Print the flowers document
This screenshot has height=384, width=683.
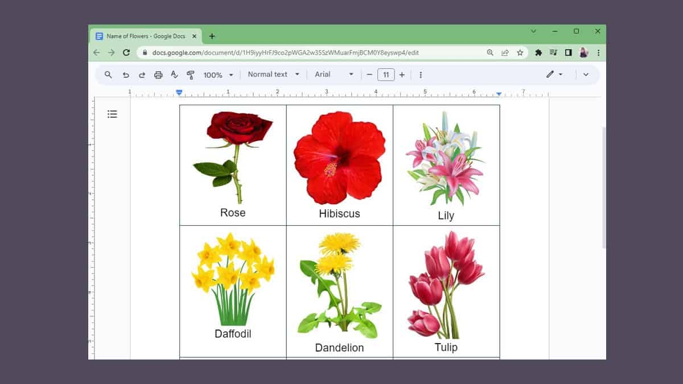158,75
